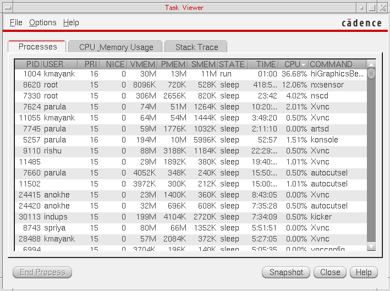Select process row PID 1004
This screenshot has width=390, height=291.
(x=190, y=74)
